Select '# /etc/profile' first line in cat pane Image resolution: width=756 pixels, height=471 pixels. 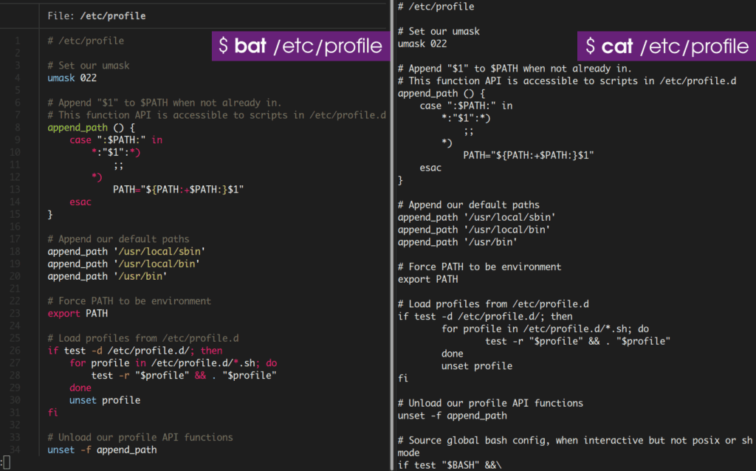[x=436, y=7]
